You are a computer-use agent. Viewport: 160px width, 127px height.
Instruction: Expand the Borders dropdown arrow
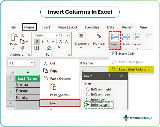(x=41, y=48)
